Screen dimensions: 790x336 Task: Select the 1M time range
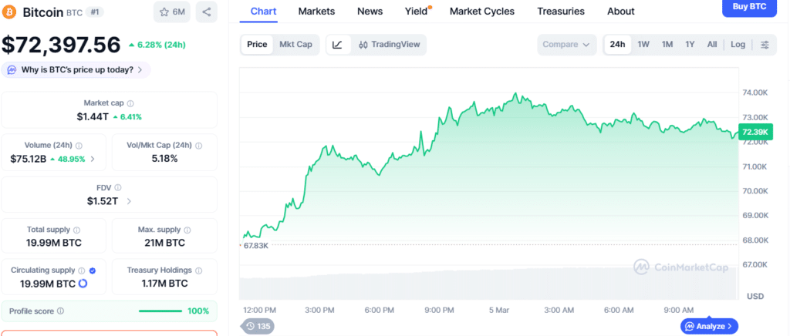pos(667,44)
